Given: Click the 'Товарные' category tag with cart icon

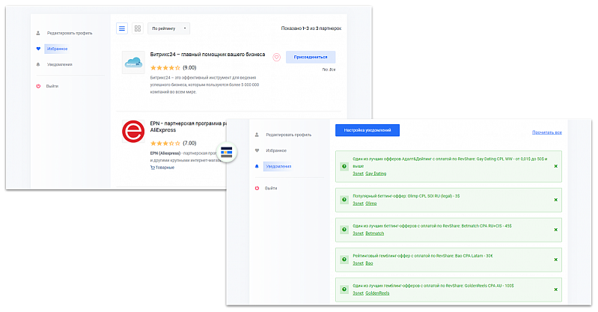Looking at the screenshot, I should pyautogui.click(x=162, y=168).
